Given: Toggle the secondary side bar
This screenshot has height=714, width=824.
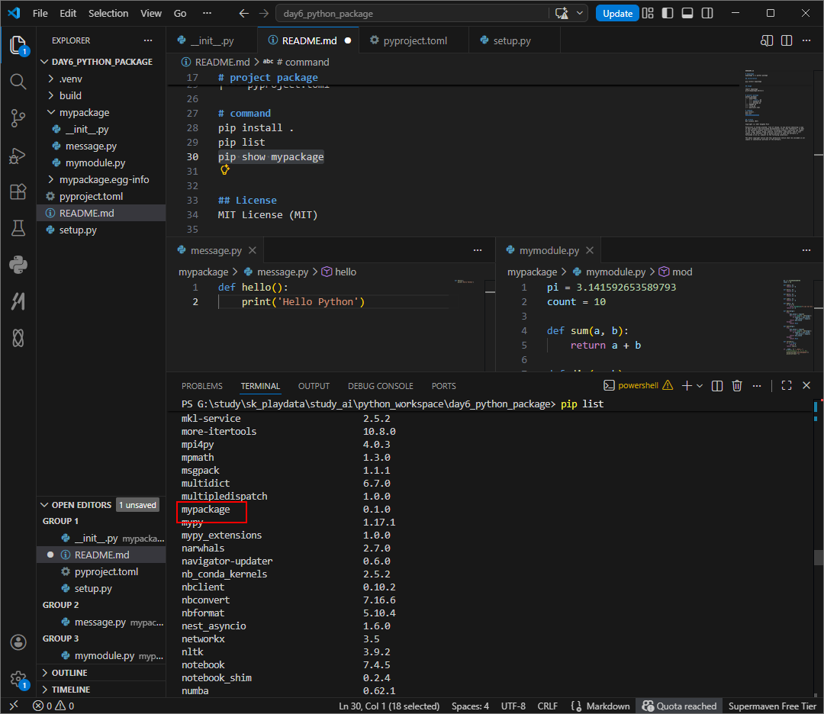Looking at the screenshot, I should click(x=707, y=14).
